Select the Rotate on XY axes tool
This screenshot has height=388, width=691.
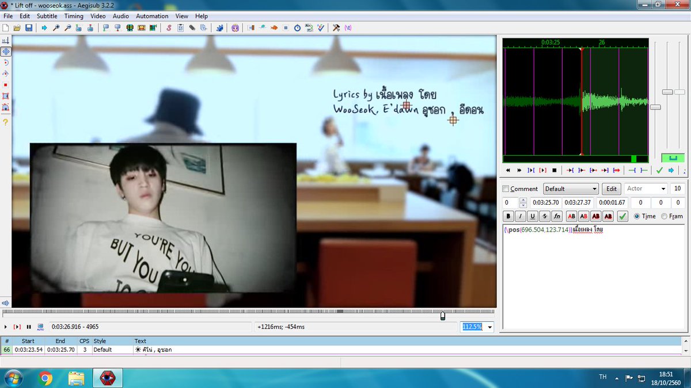point(6,74)
